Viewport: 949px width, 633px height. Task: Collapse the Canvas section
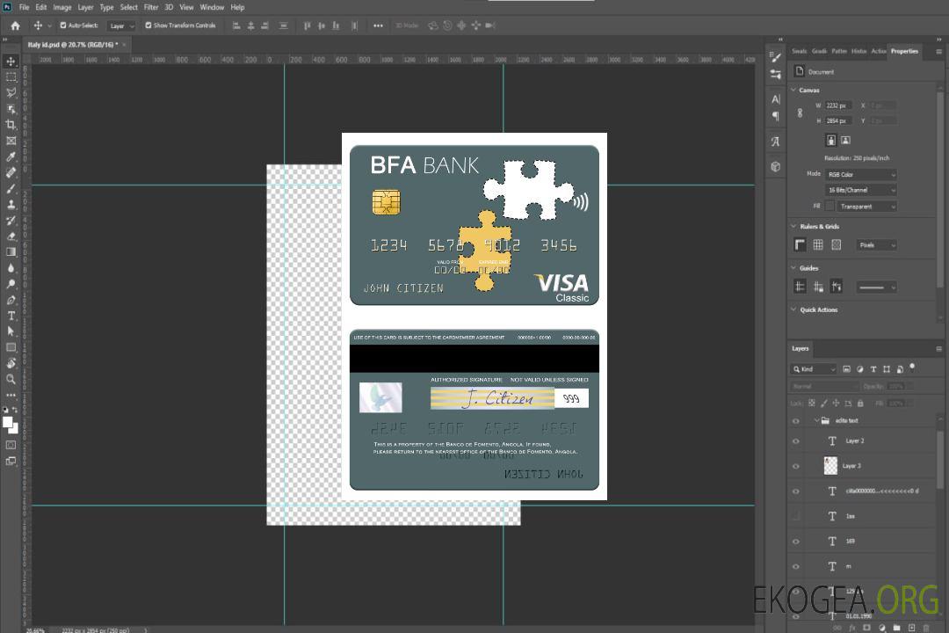click(x=793, y=90)
